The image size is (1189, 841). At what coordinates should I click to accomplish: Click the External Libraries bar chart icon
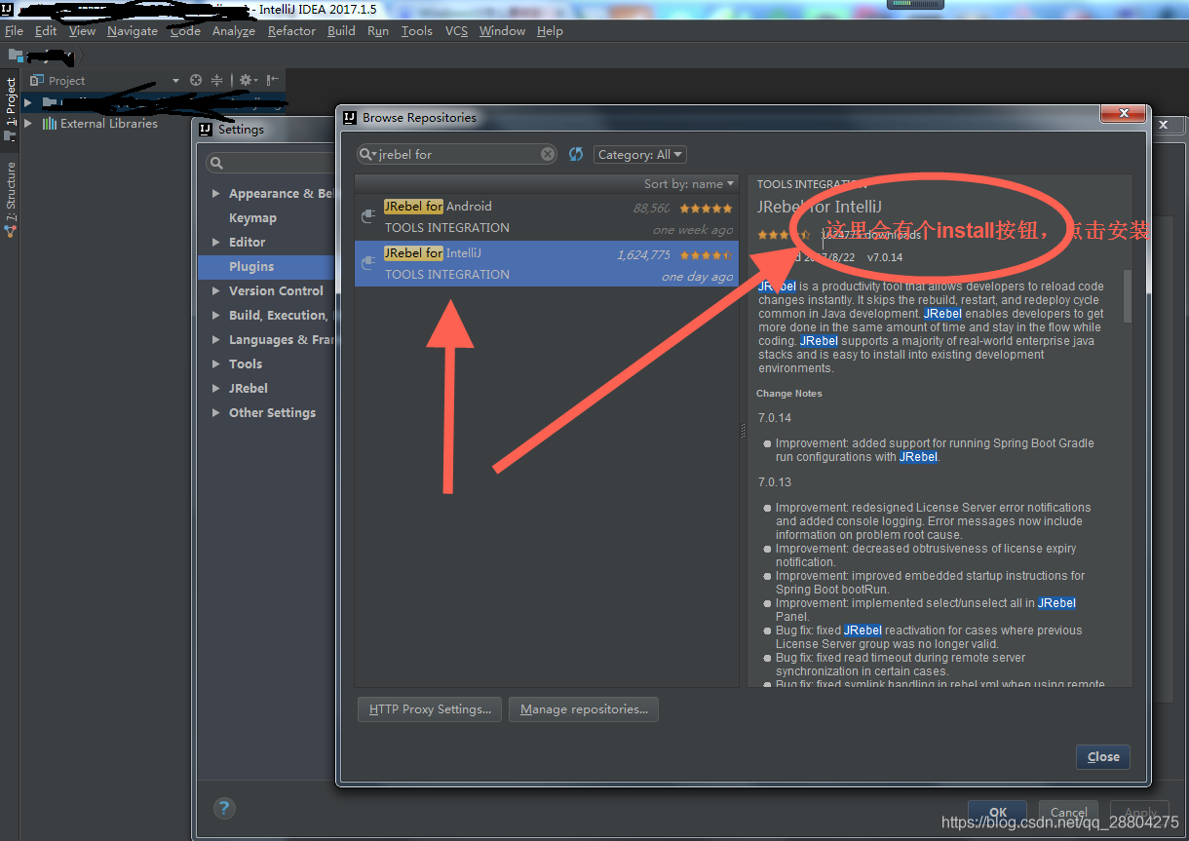[49, 124]
